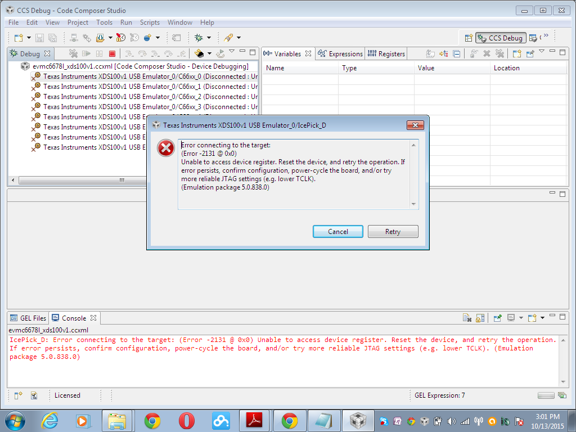
Task: Open the Variables view menu triangle
Action: pyautogui.click(x=542, y=51)
